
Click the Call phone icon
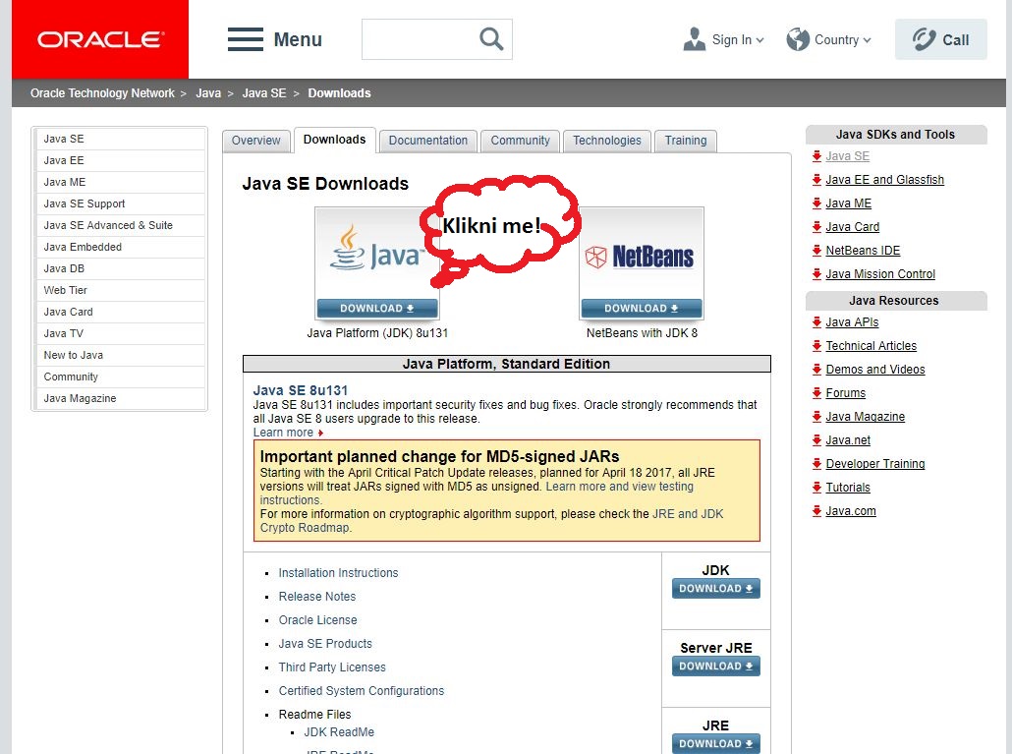[x=922, y=38]
